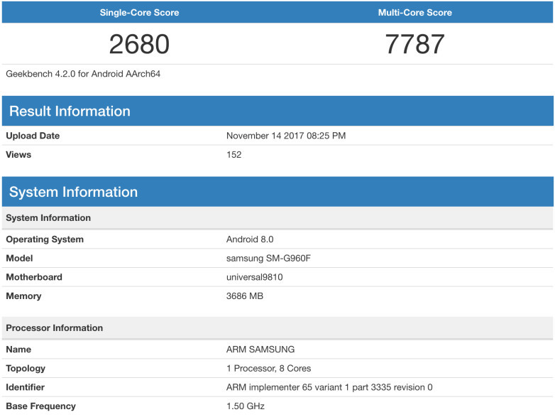Select the samsung SM-G960F value
Image resolution: width=555 pixels, height=417 pixels.
coord(268,258)
